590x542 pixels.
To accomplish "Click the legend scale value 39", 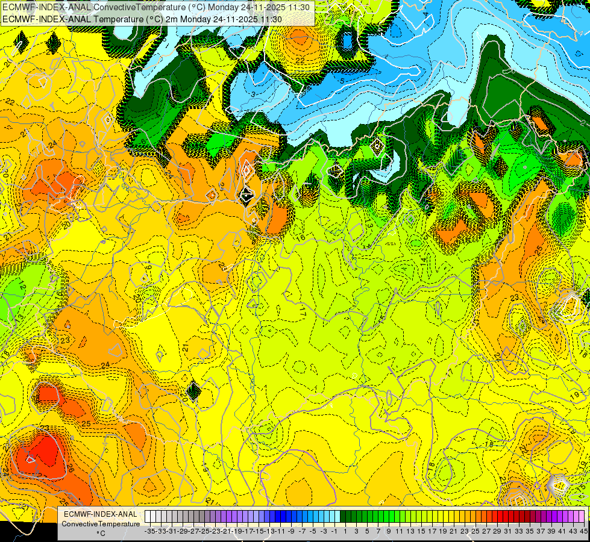I will [x=551, y=531].
